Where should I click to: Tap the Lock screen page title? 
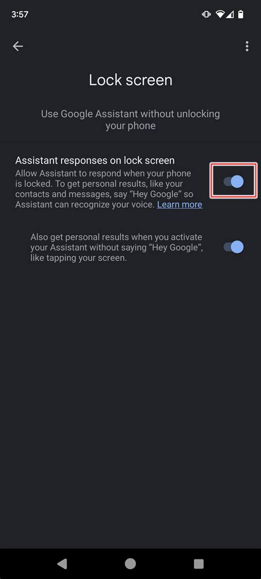(130, 80)
